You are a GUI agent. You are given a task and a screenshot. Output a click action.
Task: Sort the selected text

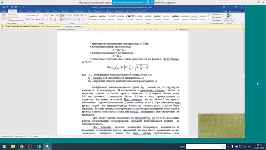coord(82,15)
